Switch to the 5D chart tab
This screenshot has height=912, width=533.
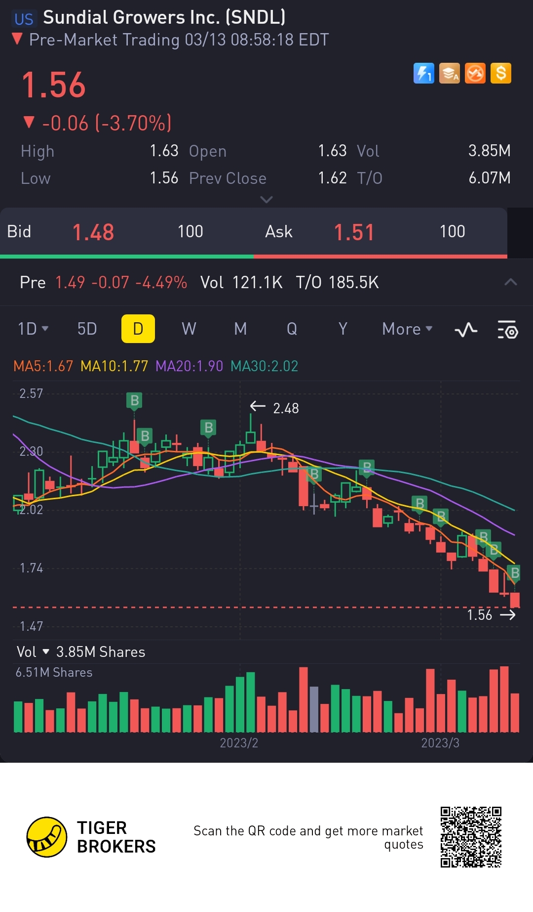[x=87, y=329]
